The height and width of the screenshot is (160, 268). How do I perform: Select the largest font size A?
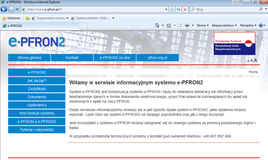pyautogui.click(x=255, y=60)
